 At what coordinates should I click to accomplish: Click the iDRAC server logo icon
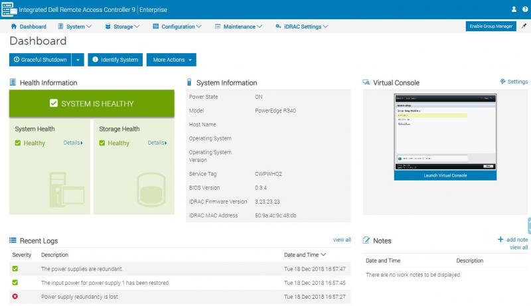[9, 9]
